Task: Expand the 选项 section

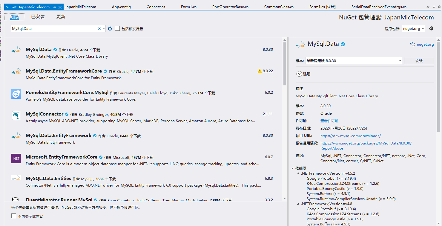Action: point(299,74)
